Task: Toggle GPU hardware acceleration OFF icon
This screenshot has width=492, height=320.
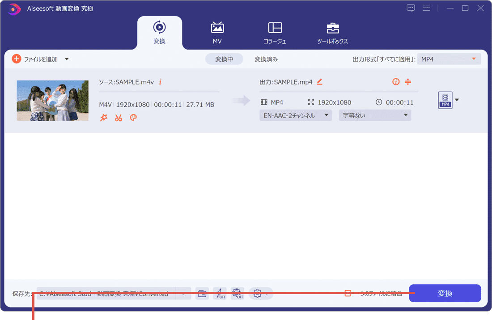Action: coord(238,294)
